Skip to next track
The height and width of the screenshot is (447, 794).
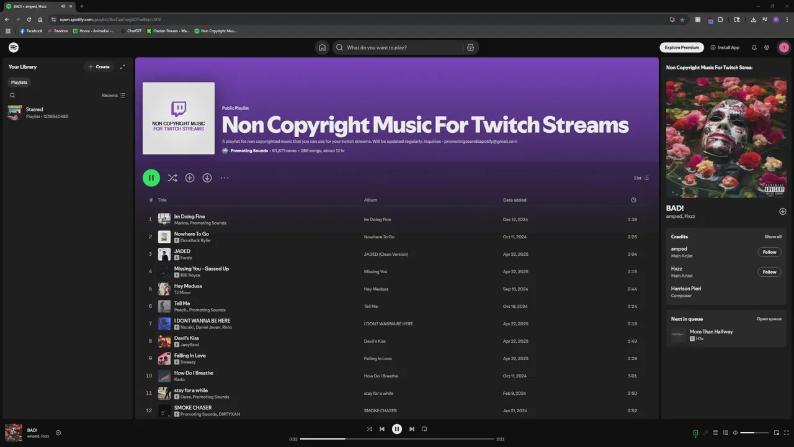click(412, 429)
